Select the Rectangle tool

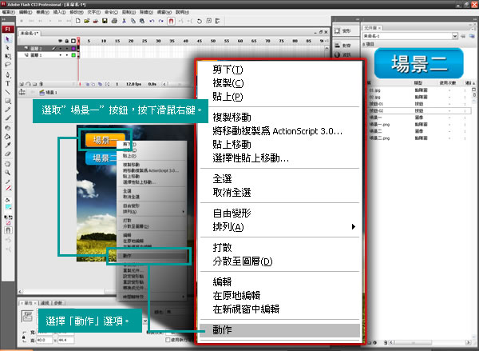tap(8, 101)
